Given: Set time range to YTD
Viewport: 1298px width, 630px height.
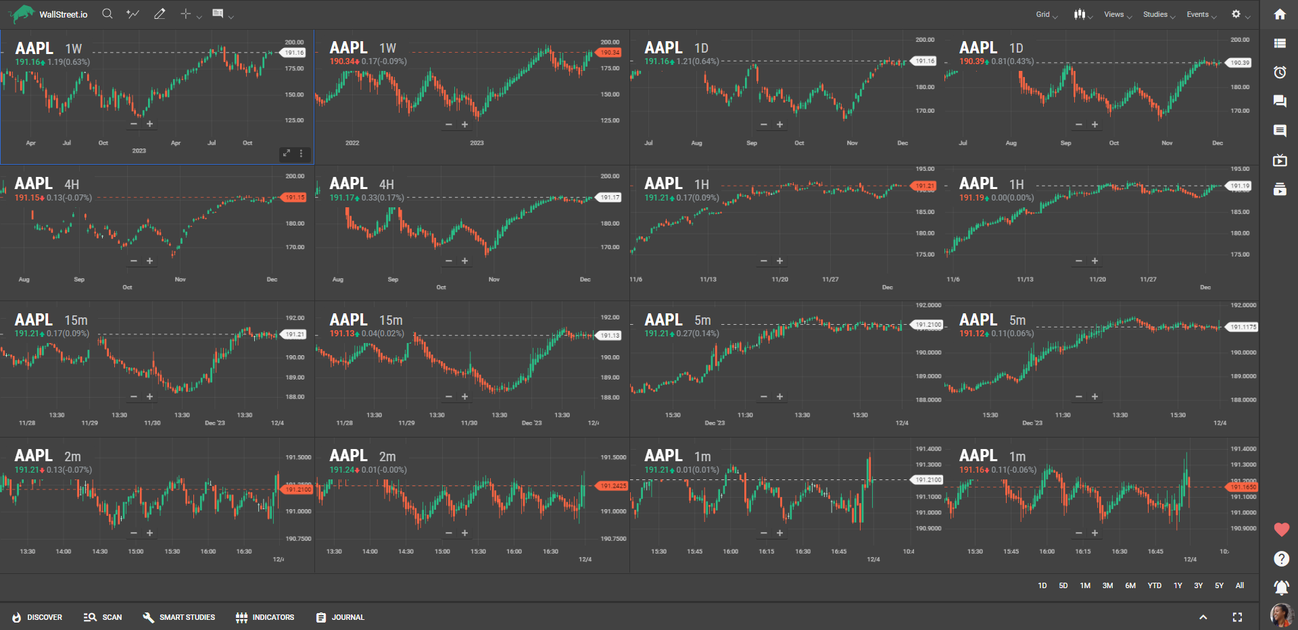Looking at the screenshot, I should (x=1155, y=585).
